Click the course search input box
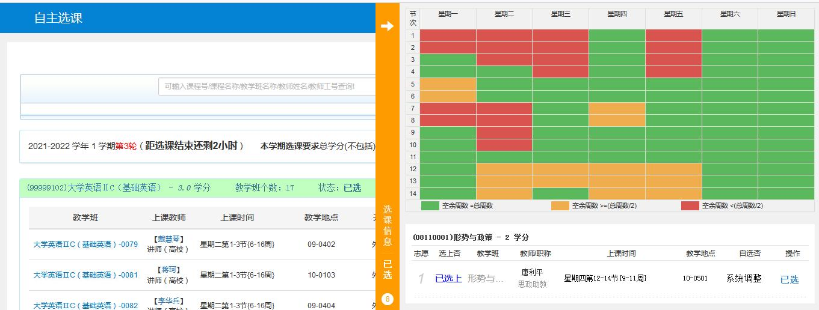819x310 pixels. [x=267, y=87]
